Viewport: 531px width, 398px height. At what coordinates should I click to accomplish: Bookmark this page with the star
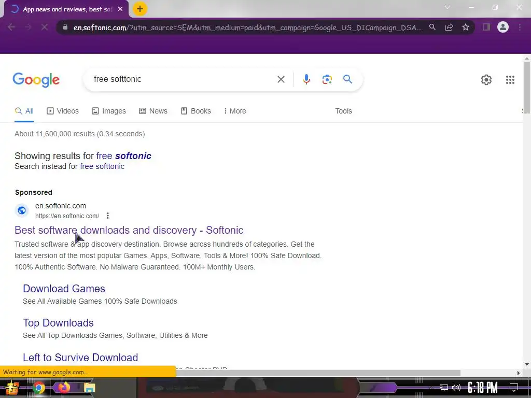tap(466, 27)
